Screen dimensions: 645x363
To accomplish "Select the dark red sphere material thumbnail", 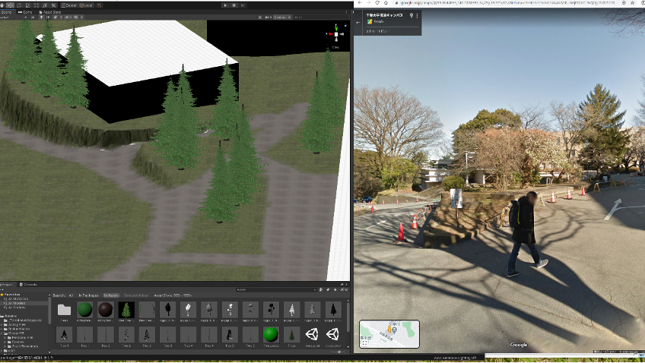I will pyautogui.click(x=105, y=310).
